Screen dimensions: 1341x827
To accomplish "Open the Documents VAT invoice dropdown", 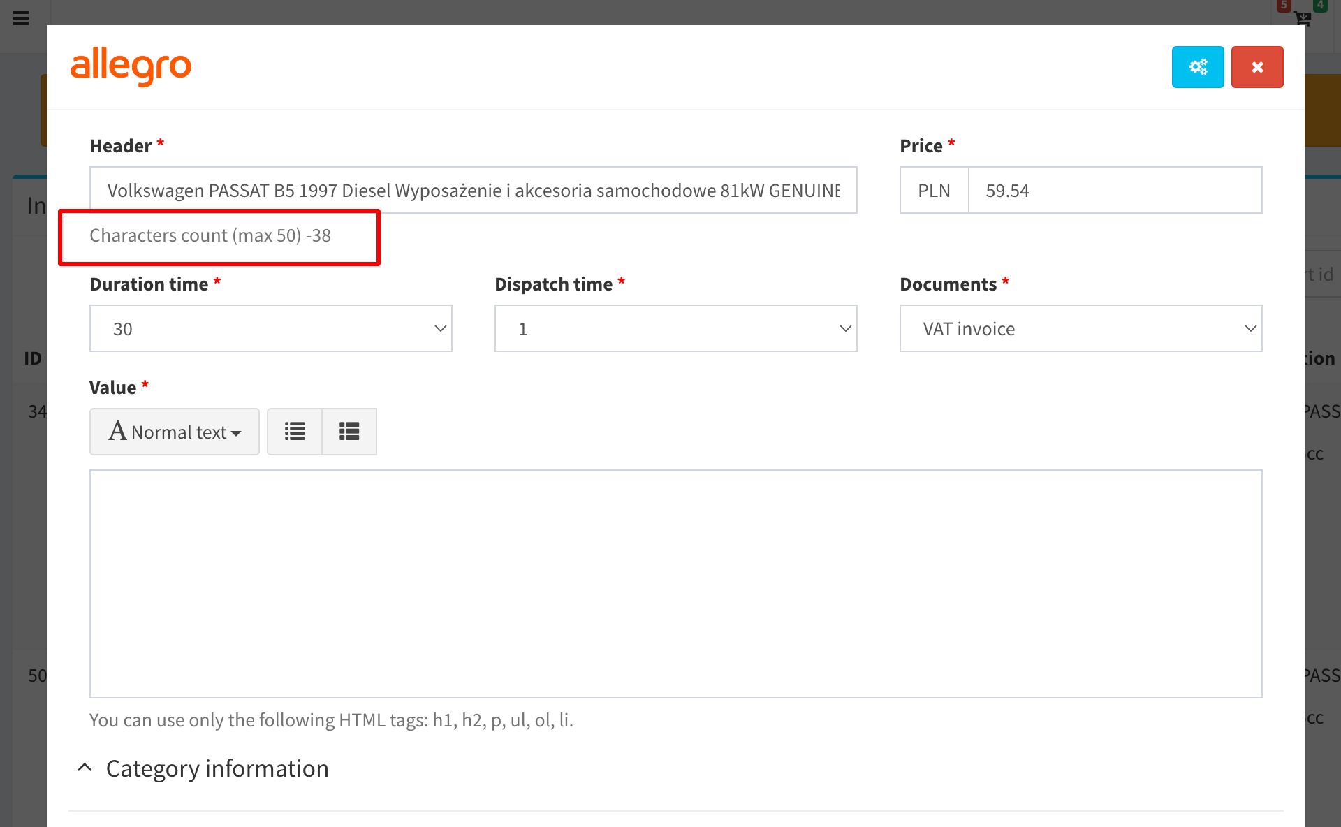I will (1080, 328).
